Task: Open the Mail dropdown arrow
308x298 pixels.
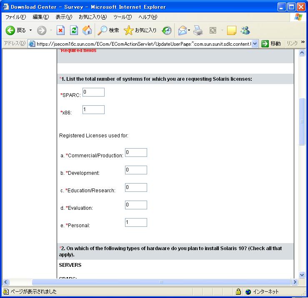Action: (x=189, y=30)
